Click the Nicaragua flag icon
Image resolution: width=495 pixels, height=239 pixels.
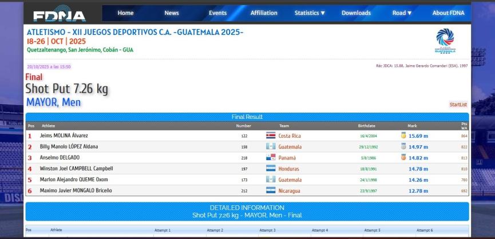[271, 190]
